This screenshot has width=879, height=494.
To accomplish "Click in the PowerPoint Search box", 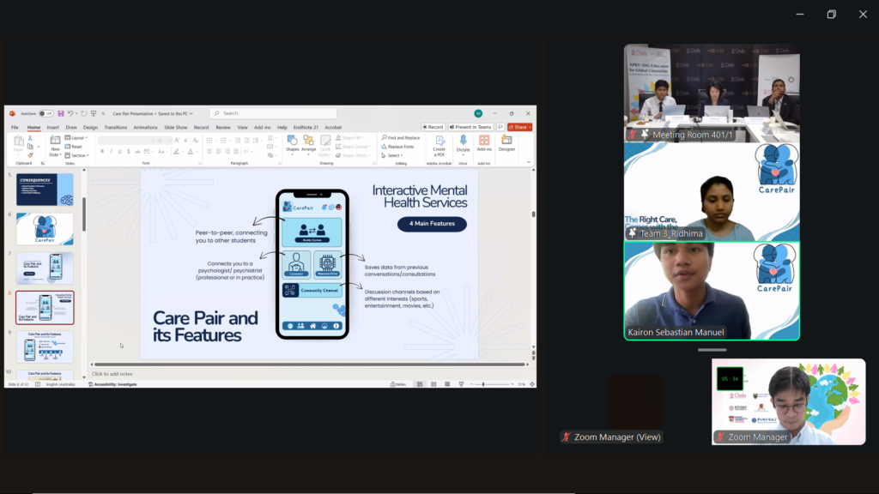I will (273, 113).
